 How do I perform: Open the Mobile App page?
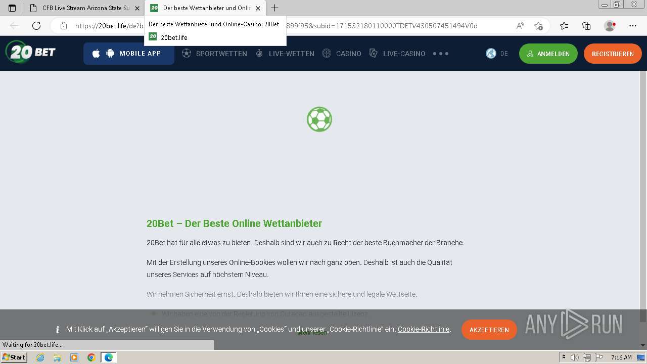pos(129,54)
